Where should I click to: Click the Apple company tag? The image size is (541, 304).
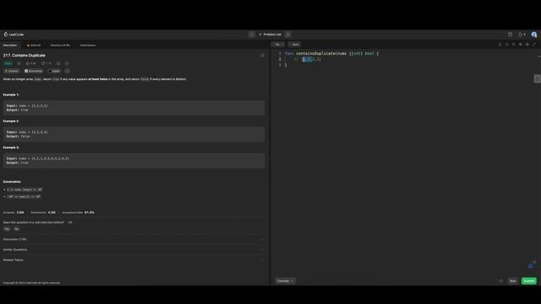[54, 71]
